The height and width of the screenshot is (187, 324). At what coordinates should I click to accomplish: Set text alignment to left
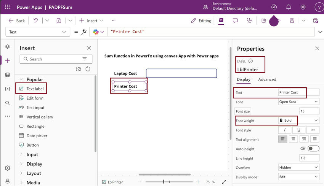pyautogui.click(x=283, y=139)
